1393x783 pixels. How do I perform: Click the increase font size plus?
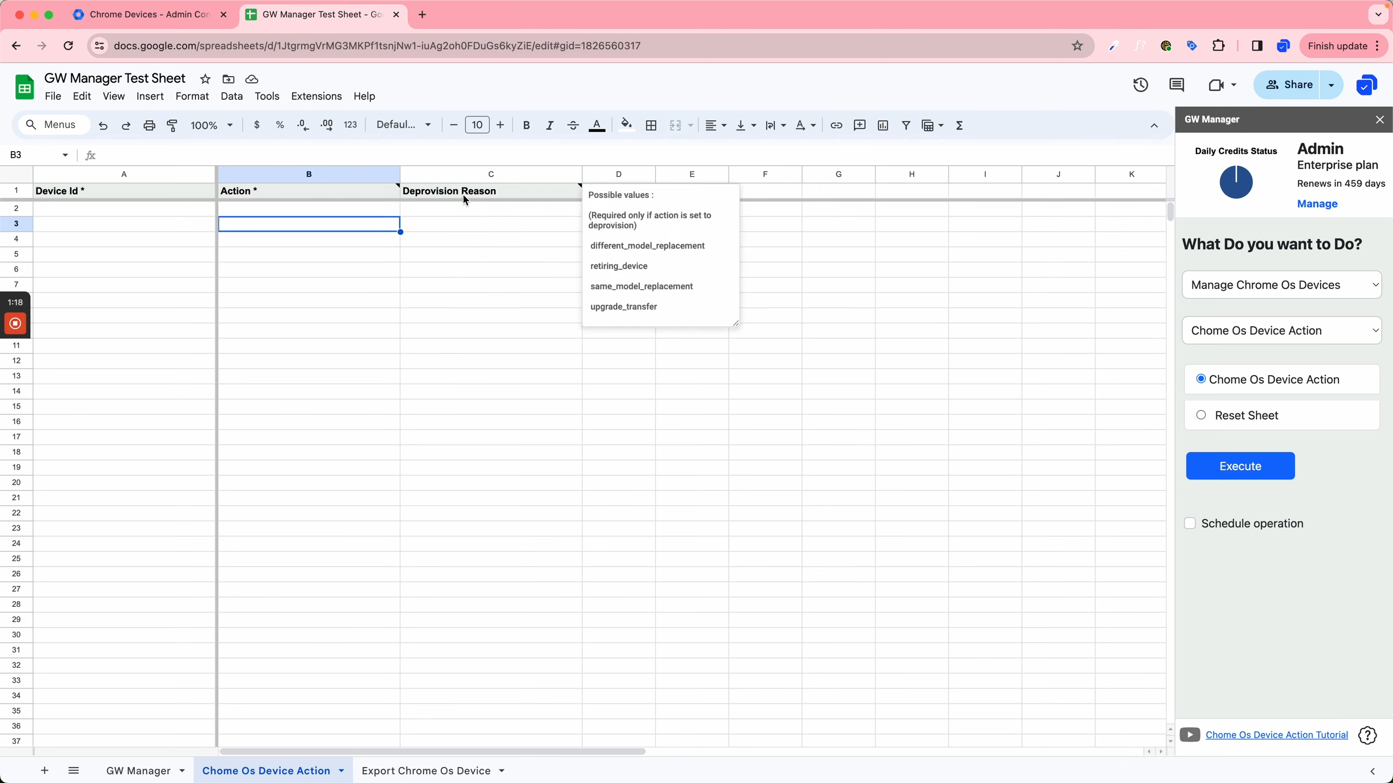click(x=500, y=125)
